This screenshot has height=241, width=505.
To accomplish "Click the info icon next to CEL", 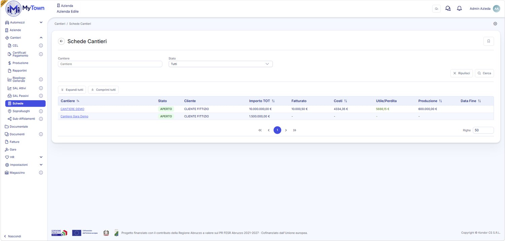I will 41,45.
